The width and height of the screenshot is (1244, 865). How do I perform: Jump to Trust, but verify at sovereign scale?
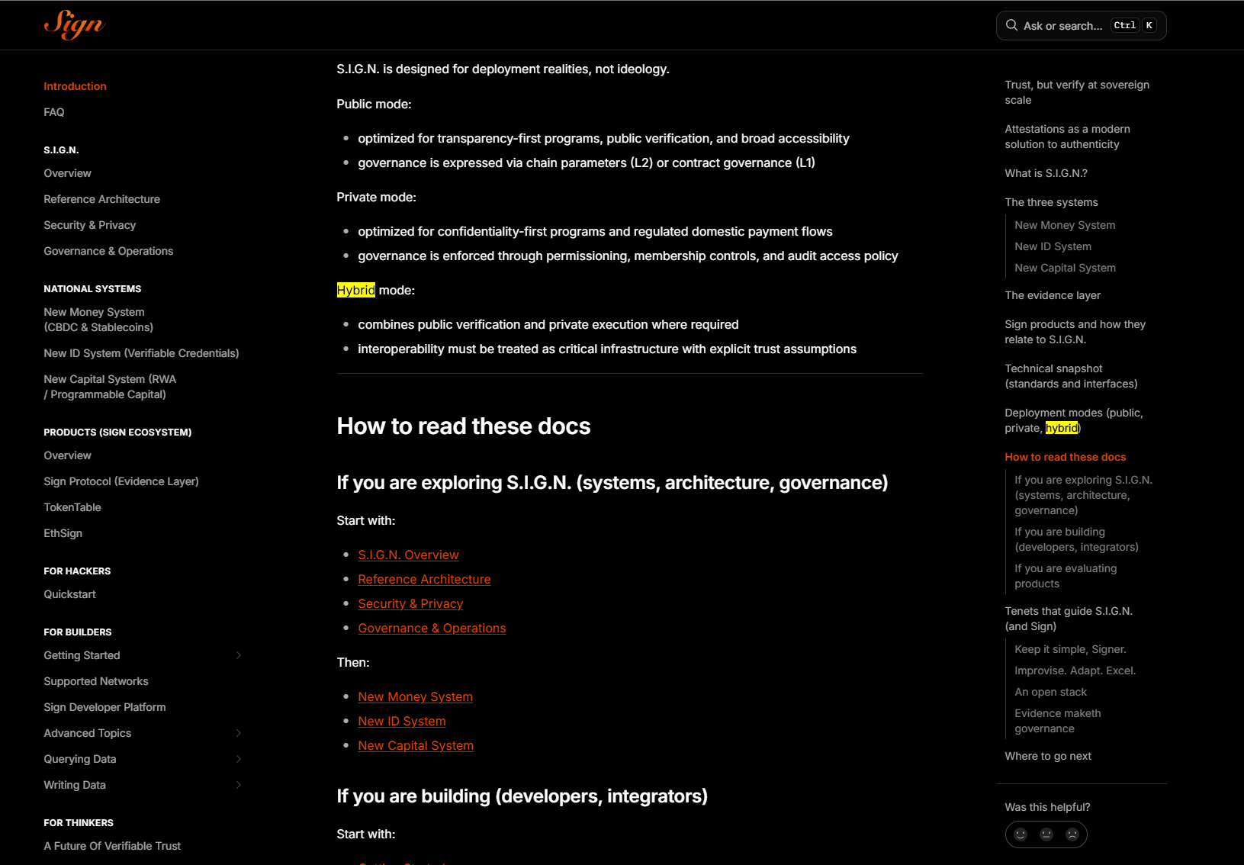tap(1077, 92)
